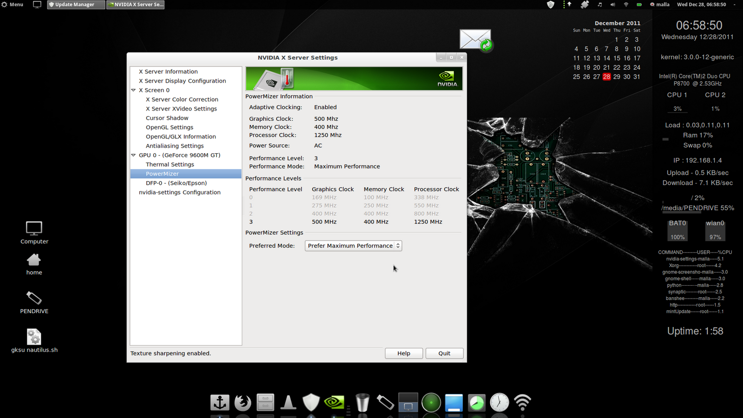Select X Server Information

[168, 72]
